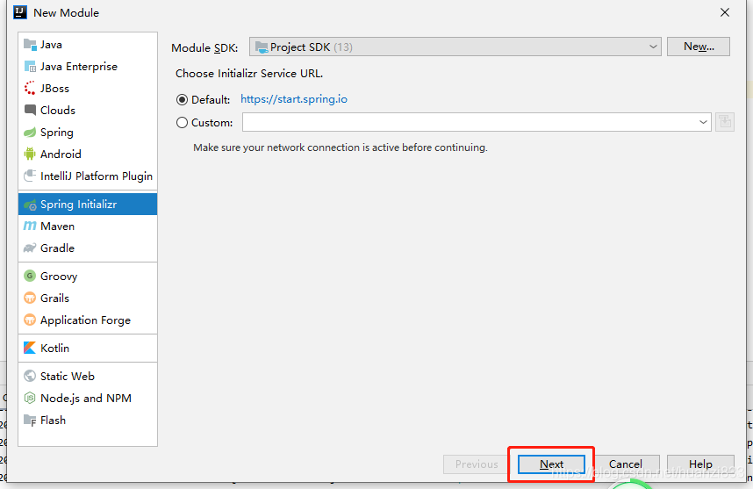This screenshot has width=753, height=489.
Task: Click the green Spring leaf icon
Action: [30, 132]
